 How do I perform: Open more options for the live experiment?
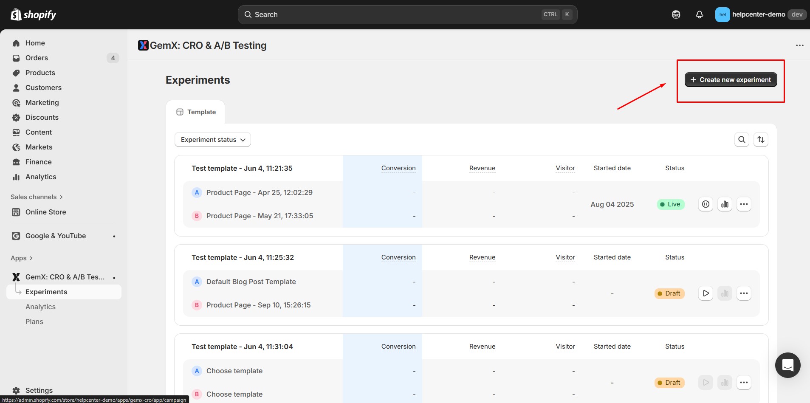tap(744, 204)
